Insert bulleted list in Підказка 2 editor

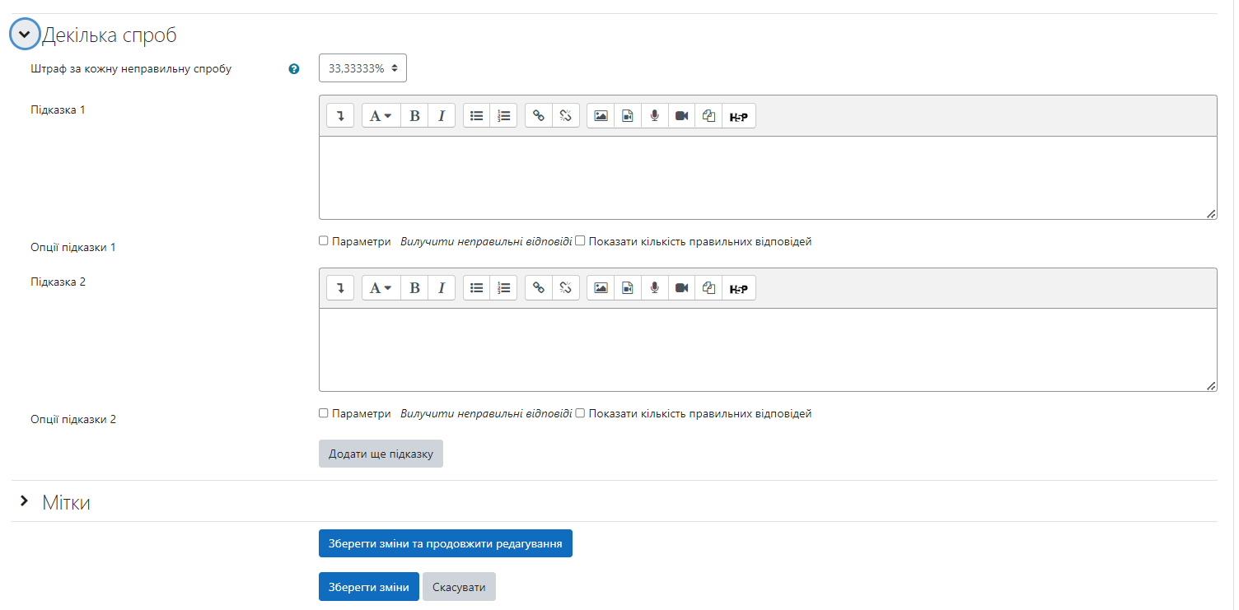[476, 288]
